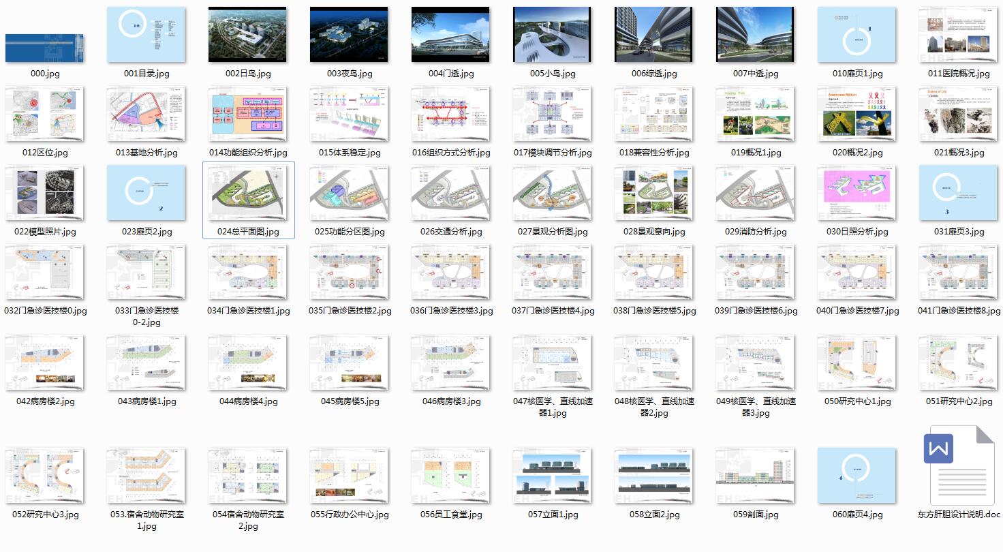Screen dimensions: 1003x552
Task: Select the 052研究中心3.jpg thumbnail
Action: [44, 476]
